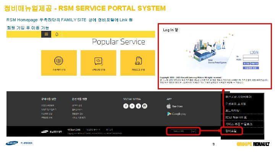The width and height of the screenshot is (275, 154).
Task: Click the Google Play download link
Action: tap(176, 114)
